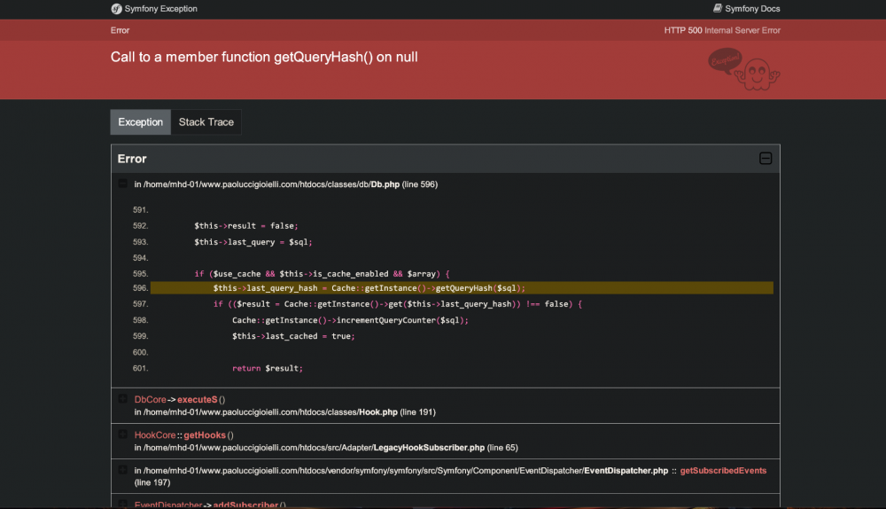Click the 'executeS' method name text
Viewport: 886px width, 509px height.
198,399
